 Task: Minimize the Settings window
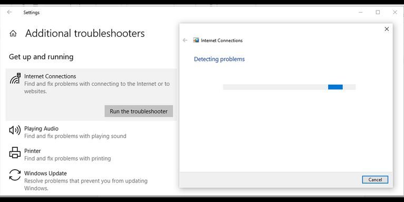360,12
